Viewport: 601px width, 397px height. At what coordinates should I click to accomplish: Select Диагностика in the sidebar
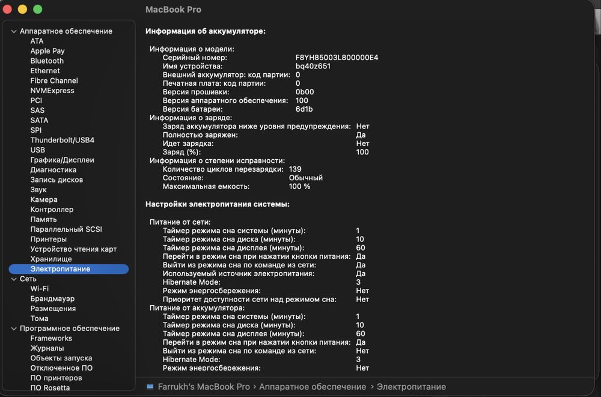pos(53,170)
